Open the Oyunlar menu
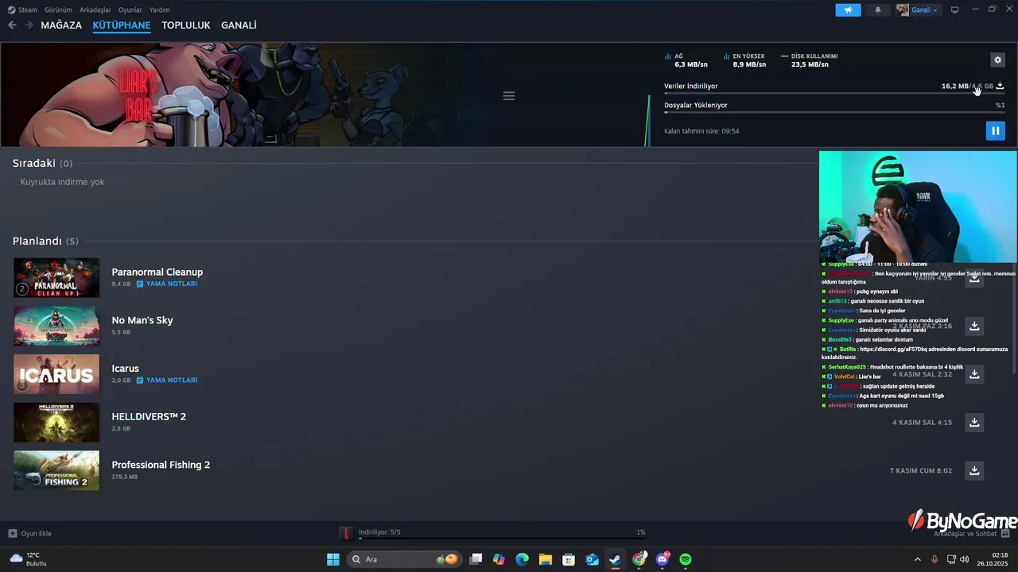The width and height of the screenshot is (1018, 572). (130, 10)
